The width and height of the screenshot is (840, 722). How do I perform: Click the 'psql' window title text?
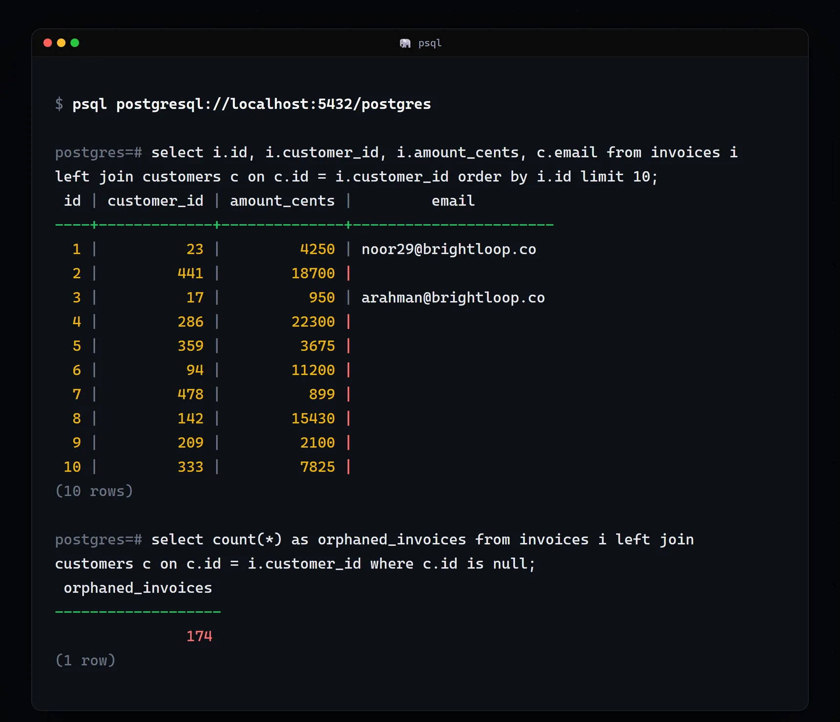(x=430, y=43)
